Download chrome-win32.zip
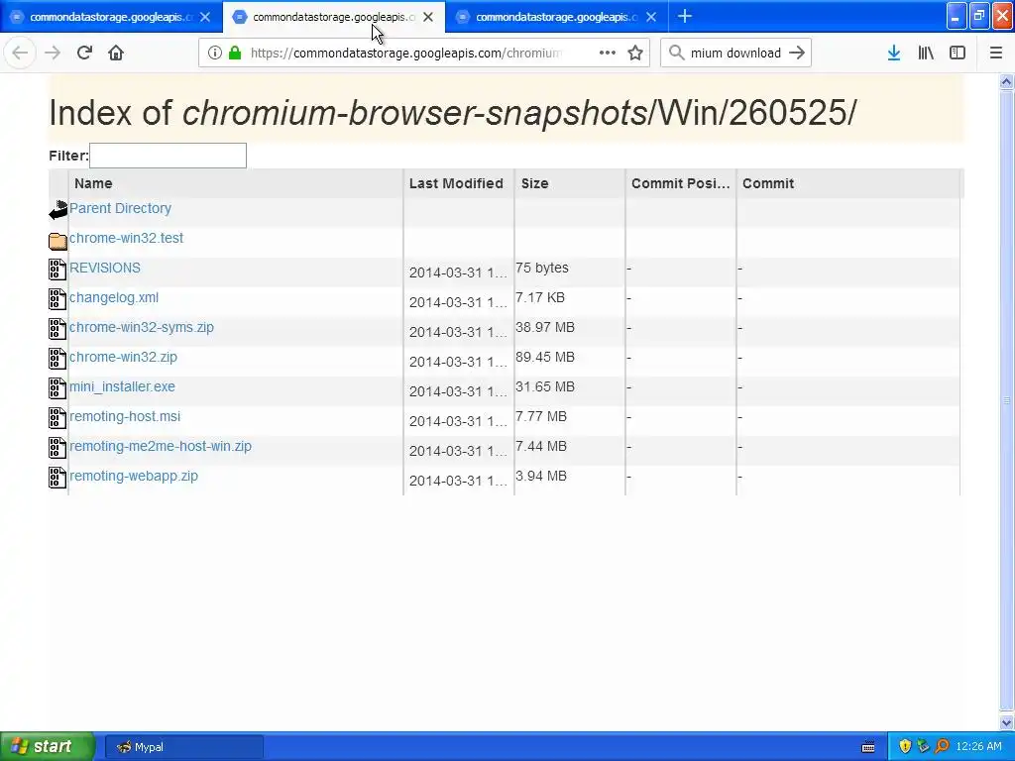Image resolution: width=1015 pixels, height=761 pixels. click(123, 357)
